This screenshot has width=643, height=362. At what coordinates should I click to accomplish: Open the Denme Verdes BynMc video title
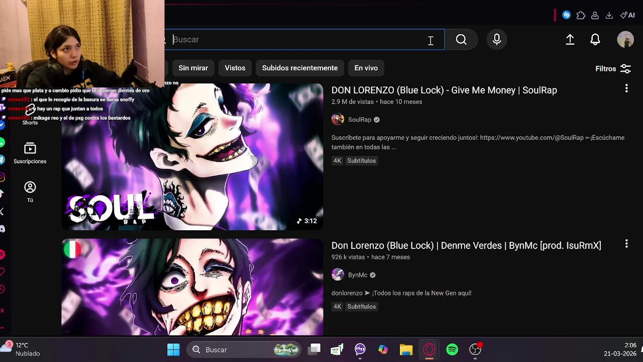tap(466, 245)
